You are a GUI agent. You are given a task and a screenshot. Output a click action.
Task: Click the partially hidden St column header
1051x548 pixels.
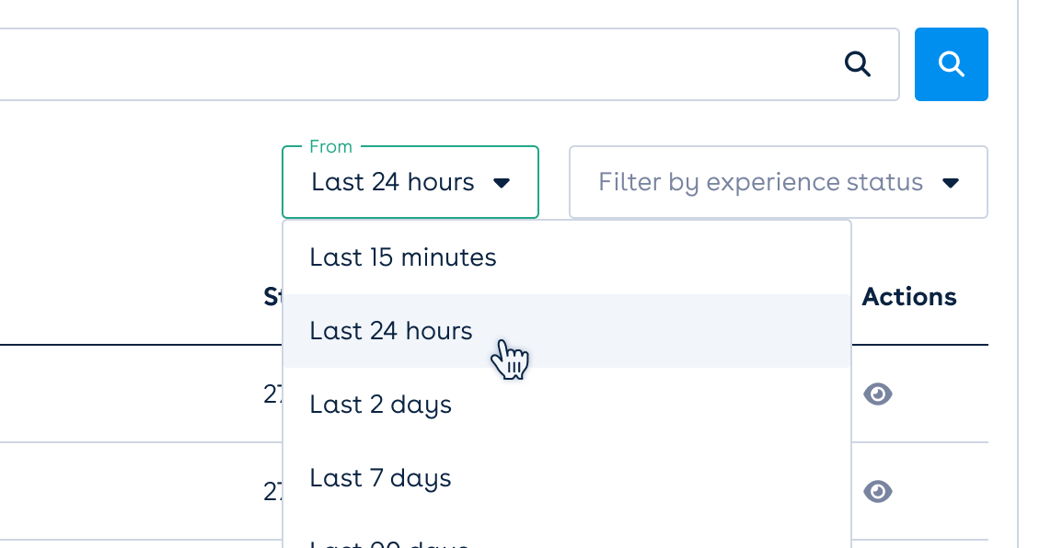272,297
